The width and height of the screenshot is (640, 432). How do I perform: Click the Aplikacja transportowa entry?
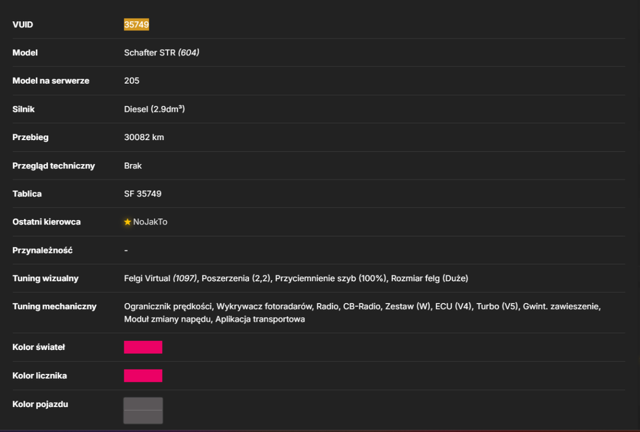[260, 319]
